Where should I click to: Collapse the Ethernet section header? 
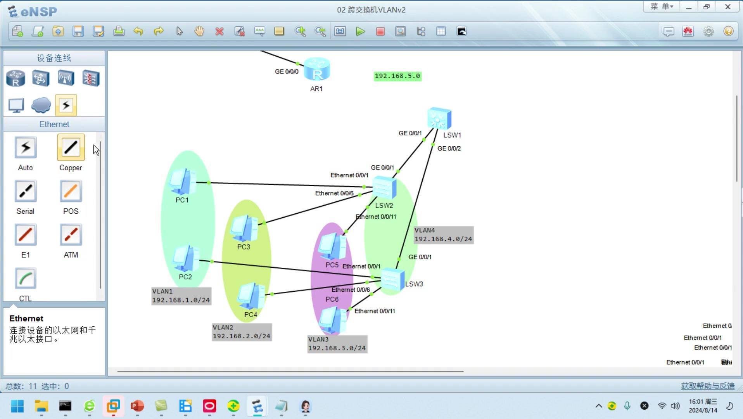54,124
